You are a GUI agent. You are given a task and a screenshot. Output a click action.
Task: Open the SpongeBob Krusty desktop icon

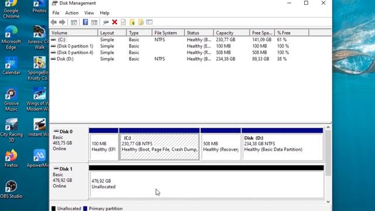39,69
